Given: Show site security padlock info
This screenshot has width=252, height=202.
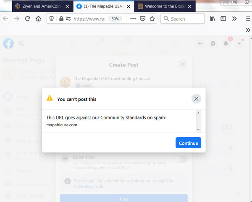Looking at the screenshot, I should (x=61, y=19).
